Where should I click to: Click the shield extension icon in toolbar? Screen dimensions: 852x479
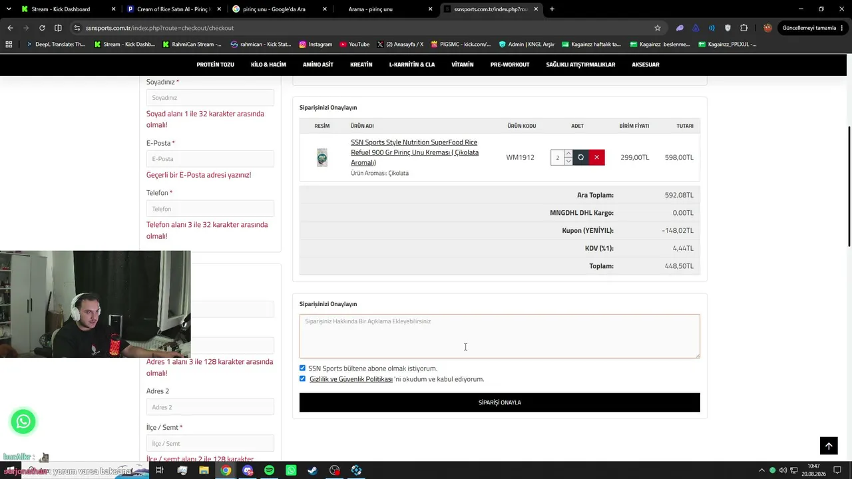pos(728,28)
